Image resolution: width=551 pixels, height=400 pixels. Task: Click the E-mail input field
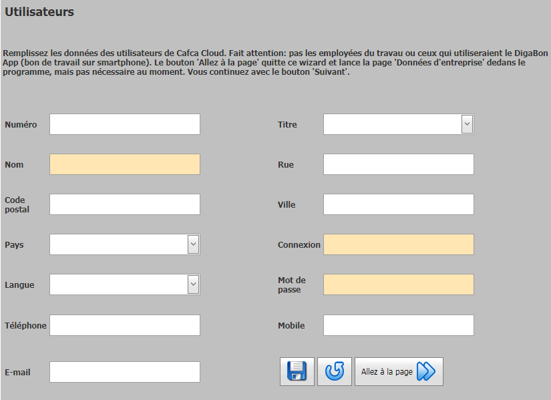point(125,372)
